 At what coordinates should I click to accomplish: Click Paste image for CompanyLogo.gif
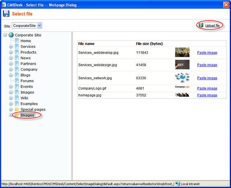pos(207,88)
